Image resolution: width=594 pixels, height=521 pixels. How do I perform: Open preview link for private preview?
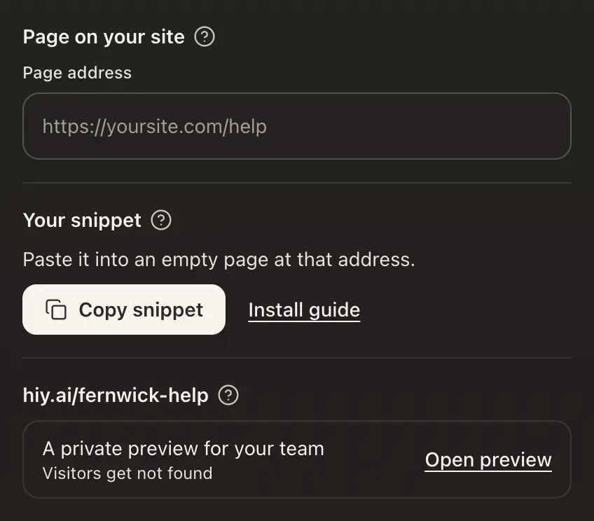pyautogui.click(x=488, y=460)
